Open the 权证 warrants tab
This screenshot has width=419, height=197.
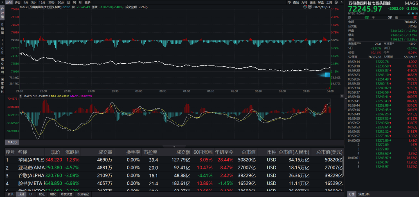point(42,194)
